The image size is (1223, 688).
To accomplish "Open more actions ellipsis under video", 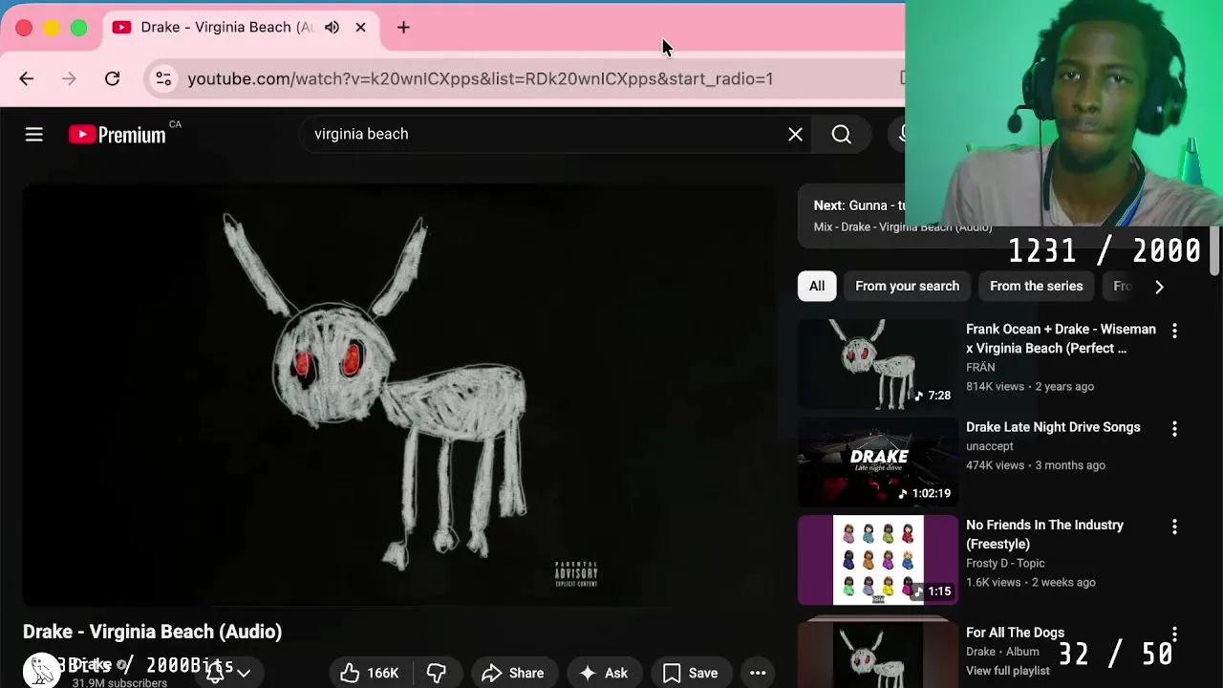I will coord(758,673).
